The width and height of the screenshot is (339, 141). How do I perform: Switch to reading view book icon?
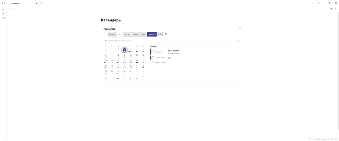coord(331,8)
